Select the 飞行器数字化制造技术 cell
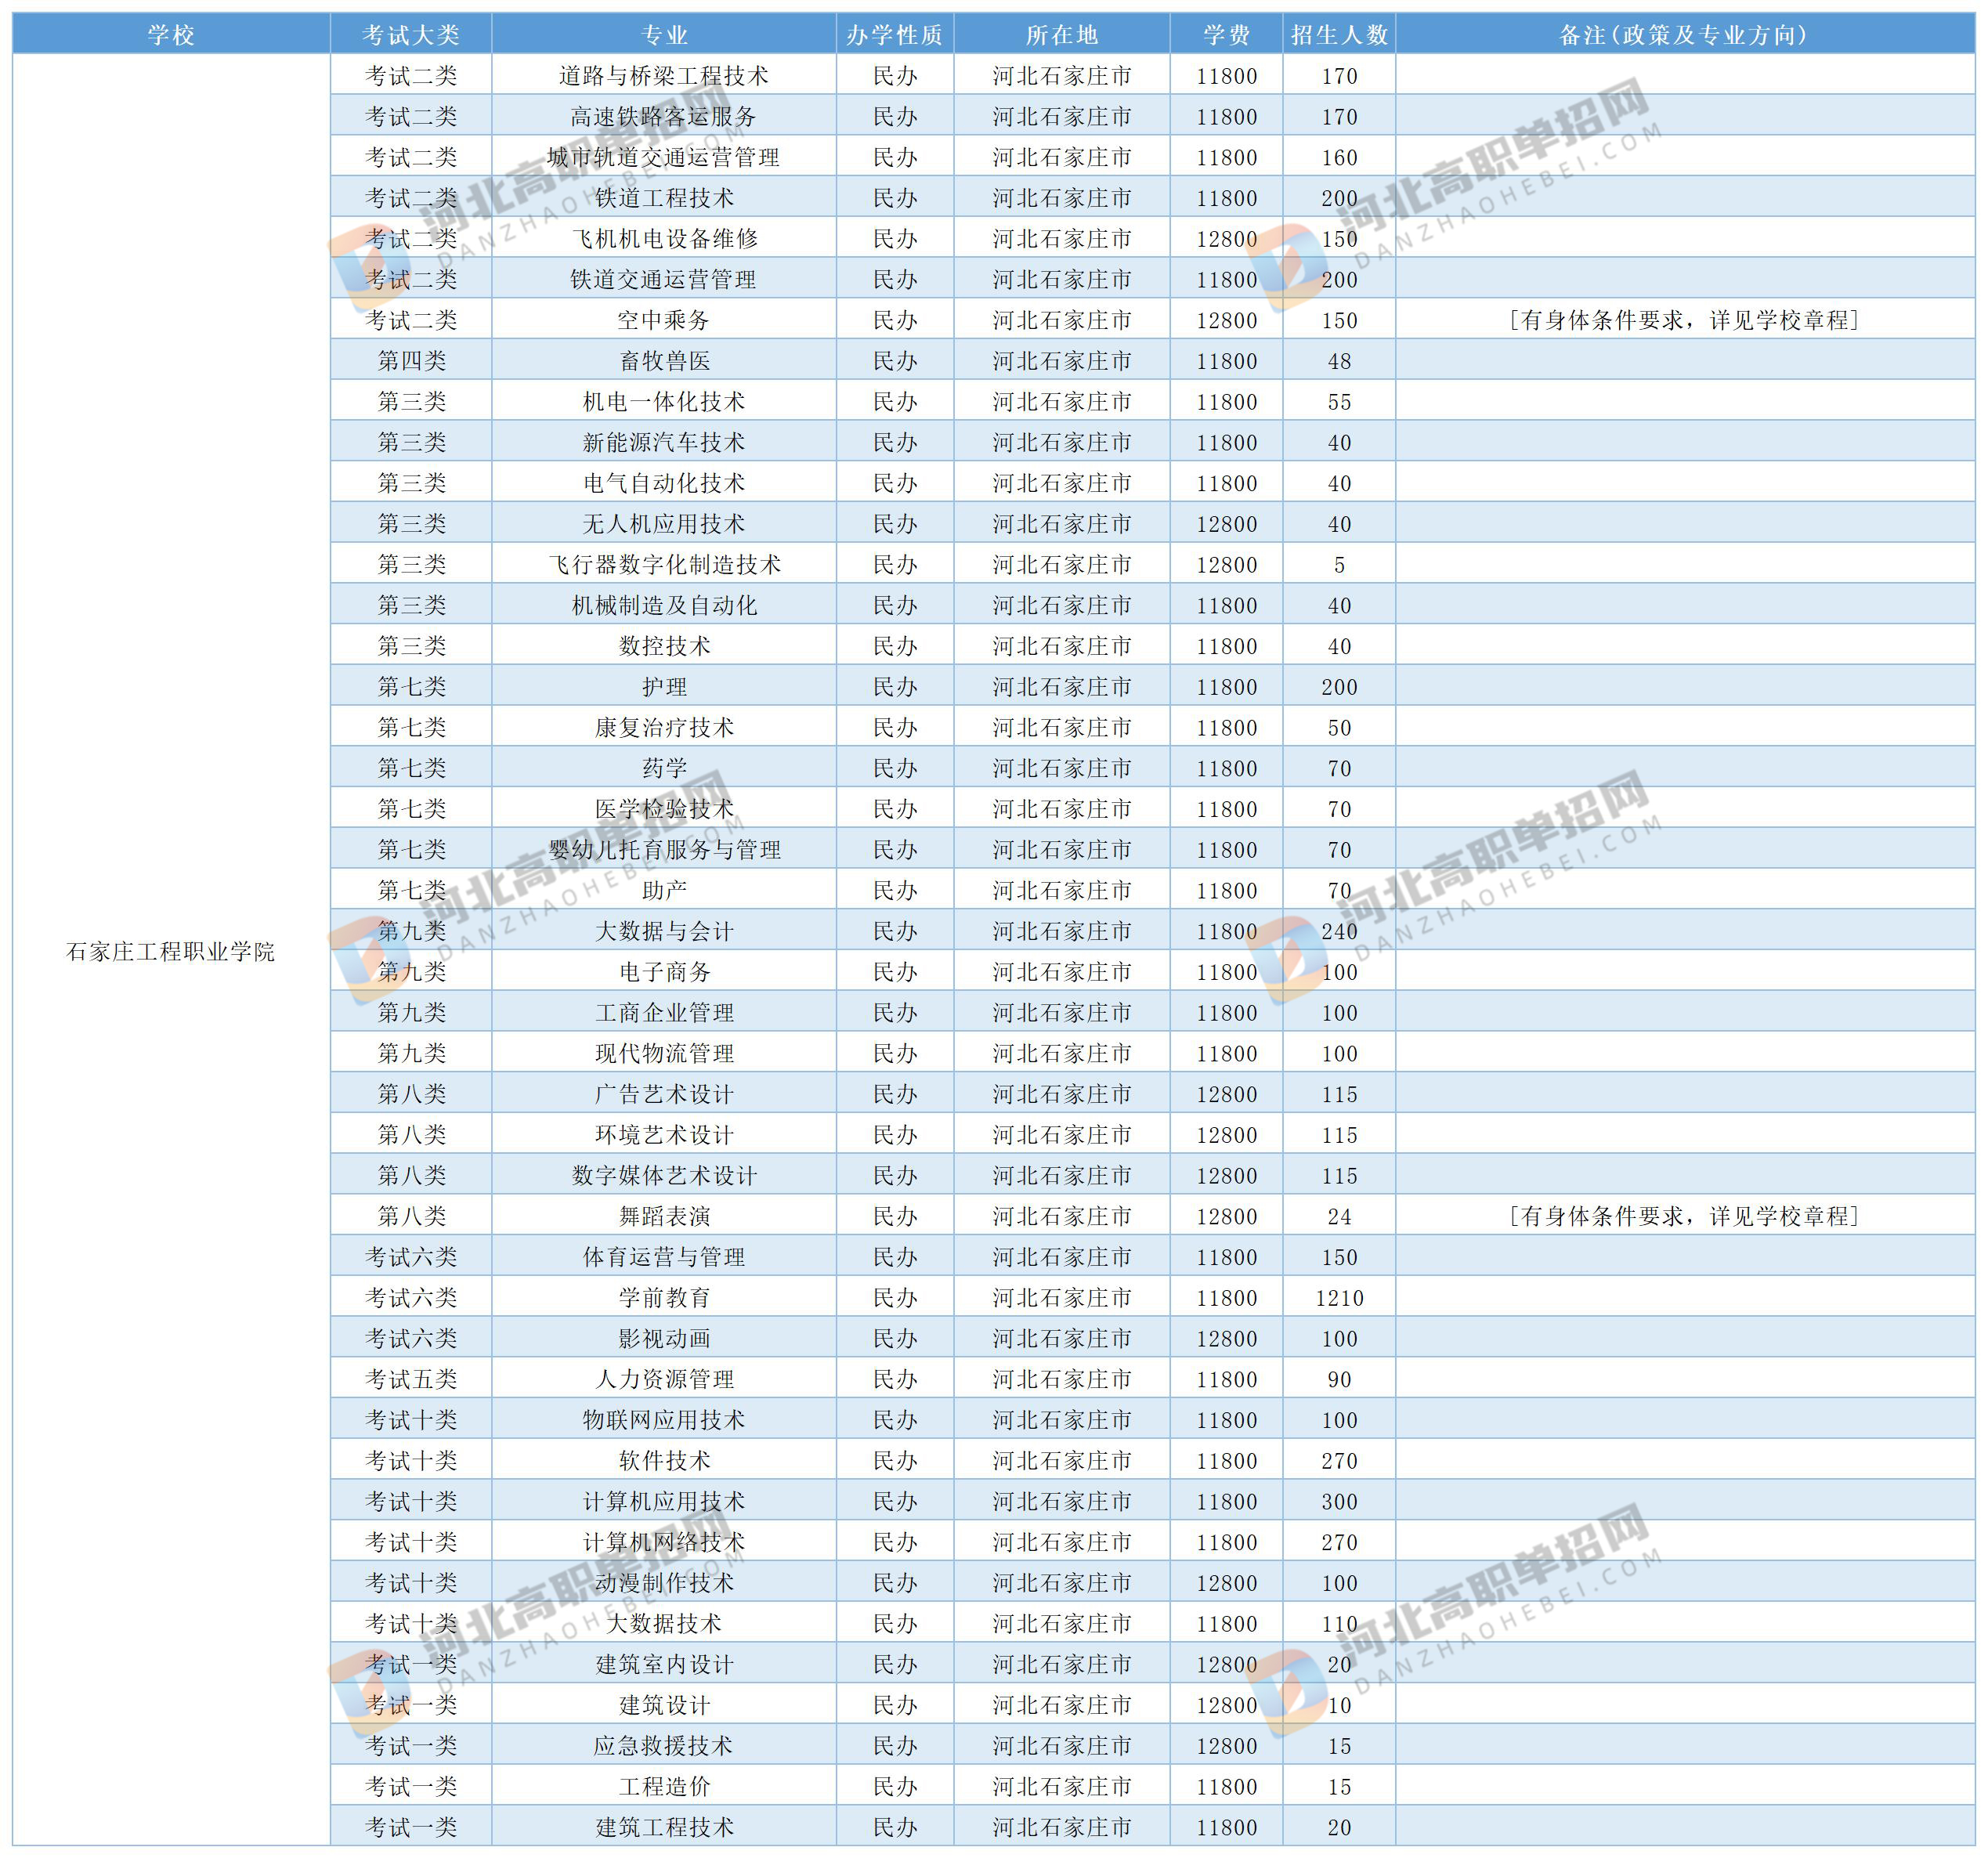 pyautogui.click(x=664, y=565)
